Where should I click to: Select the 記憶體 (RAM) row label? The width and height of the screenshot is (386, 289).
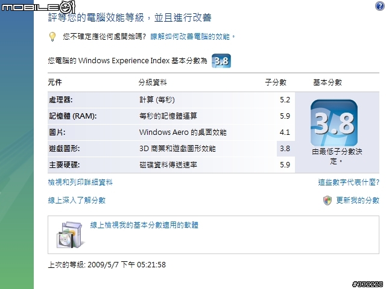(73, 116)
